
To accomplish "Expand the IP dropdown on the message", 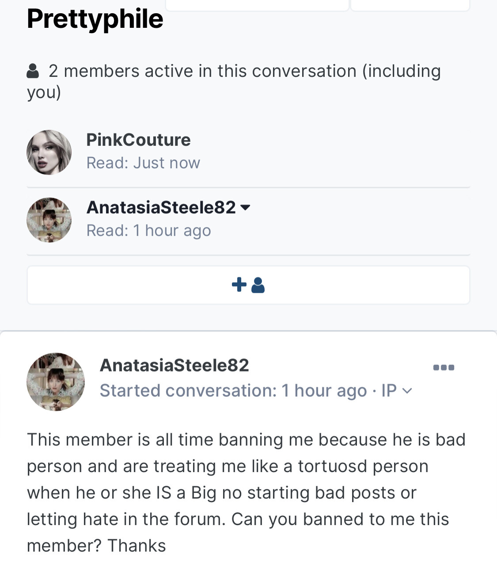I will [397, 391].
